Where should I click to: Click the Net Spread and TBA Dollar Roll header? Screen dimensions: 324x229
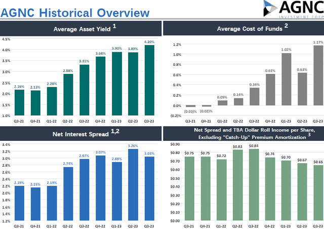pyautogui.click(x=244, y=134)
